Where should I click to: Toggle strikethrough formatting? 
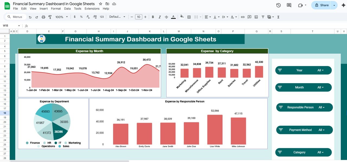[166, 17]
